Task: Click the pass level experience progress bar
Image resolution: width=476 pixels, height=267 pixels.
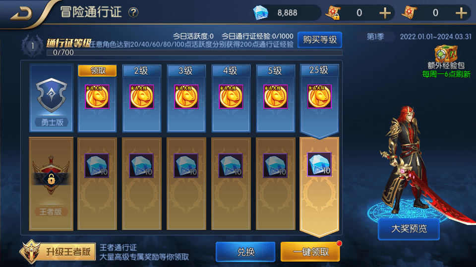Action: [x=194, y=53]
